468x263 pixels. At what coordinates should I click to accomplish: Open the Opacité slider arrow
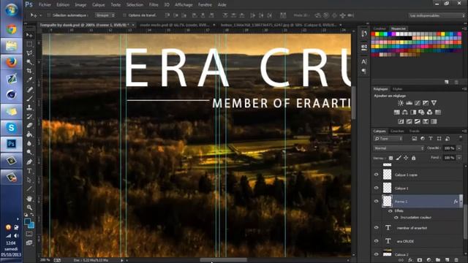tap(459, 148)
